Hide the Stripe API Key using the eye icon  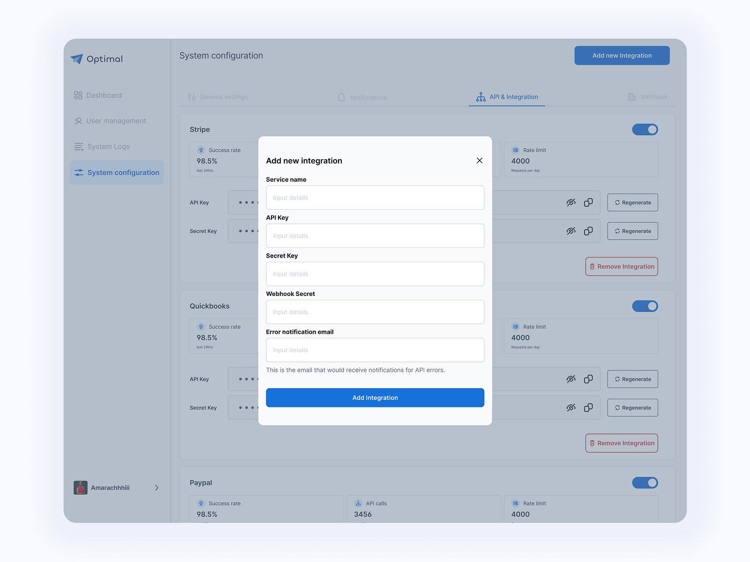571,202
